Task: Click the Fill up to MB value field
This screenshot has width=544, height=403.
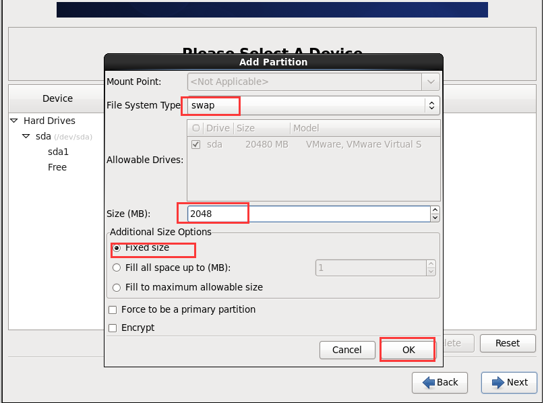Action: [x=371, y=268]
